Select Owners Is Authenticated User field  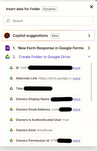40,120
